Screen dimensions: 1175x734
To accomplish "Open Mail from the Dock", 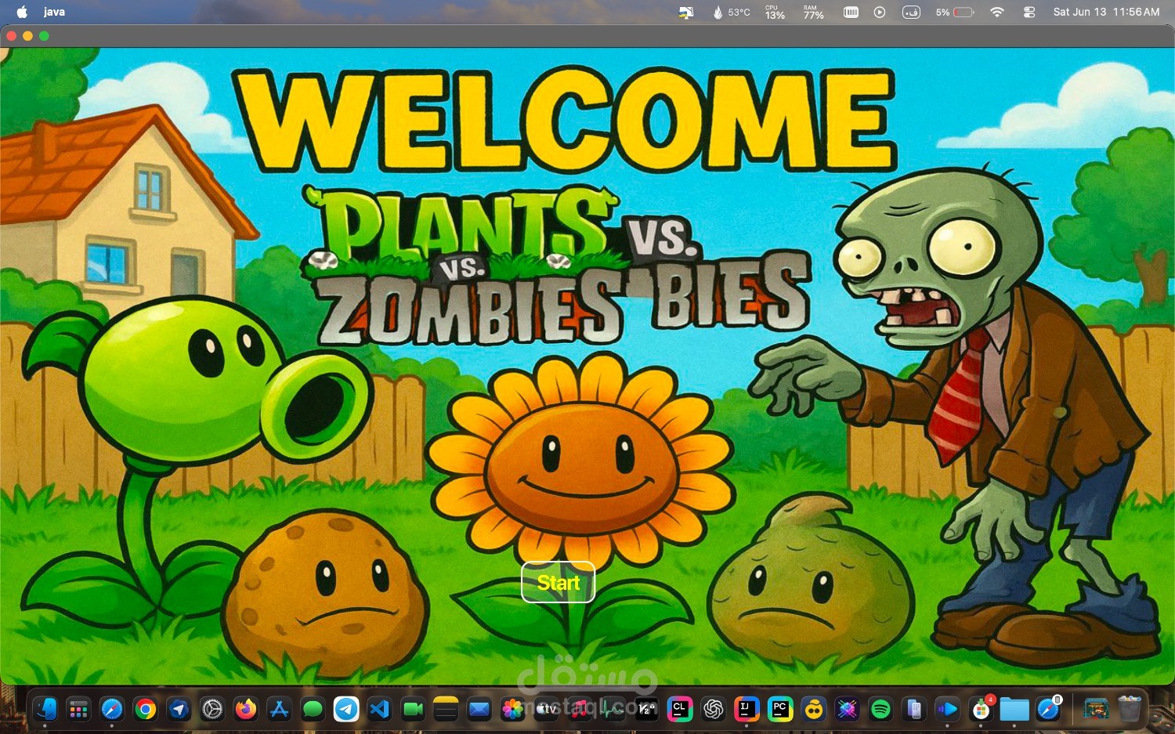I will (x=479, y=710).
